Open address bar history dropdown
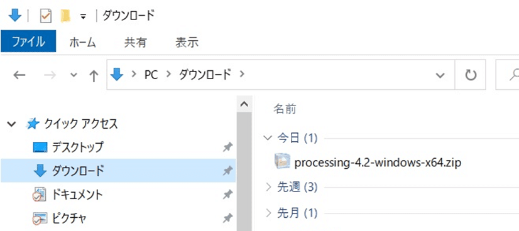This screenshot has width=519, height=231. [440, 75]
